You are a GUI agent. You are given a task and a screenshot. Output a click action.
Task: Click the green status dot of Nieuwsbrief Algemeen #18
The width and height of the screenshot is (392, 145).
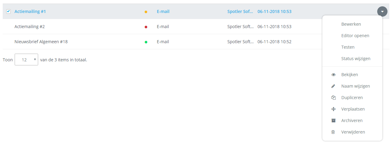146,42
